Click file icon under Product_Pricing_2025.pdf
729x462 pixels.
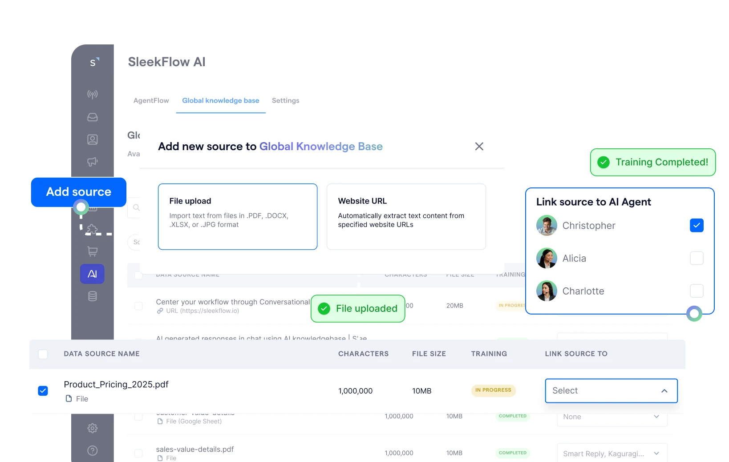pyautogui.click(x=69, y=398)
